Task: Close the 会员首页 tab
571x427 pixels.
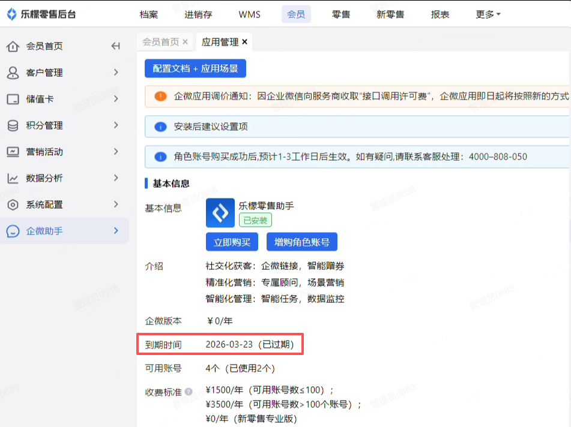Action: pos(185,42)
